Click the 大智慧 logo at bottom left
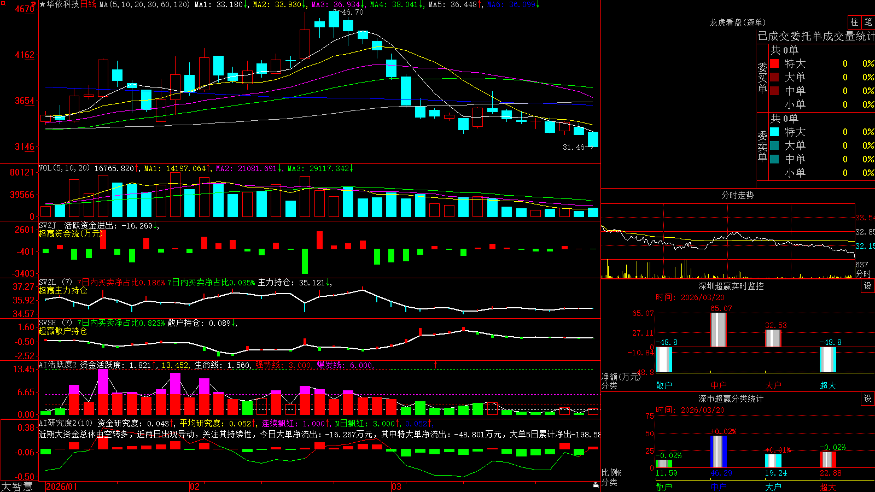 pyautogui.click(x=17, y=487)
